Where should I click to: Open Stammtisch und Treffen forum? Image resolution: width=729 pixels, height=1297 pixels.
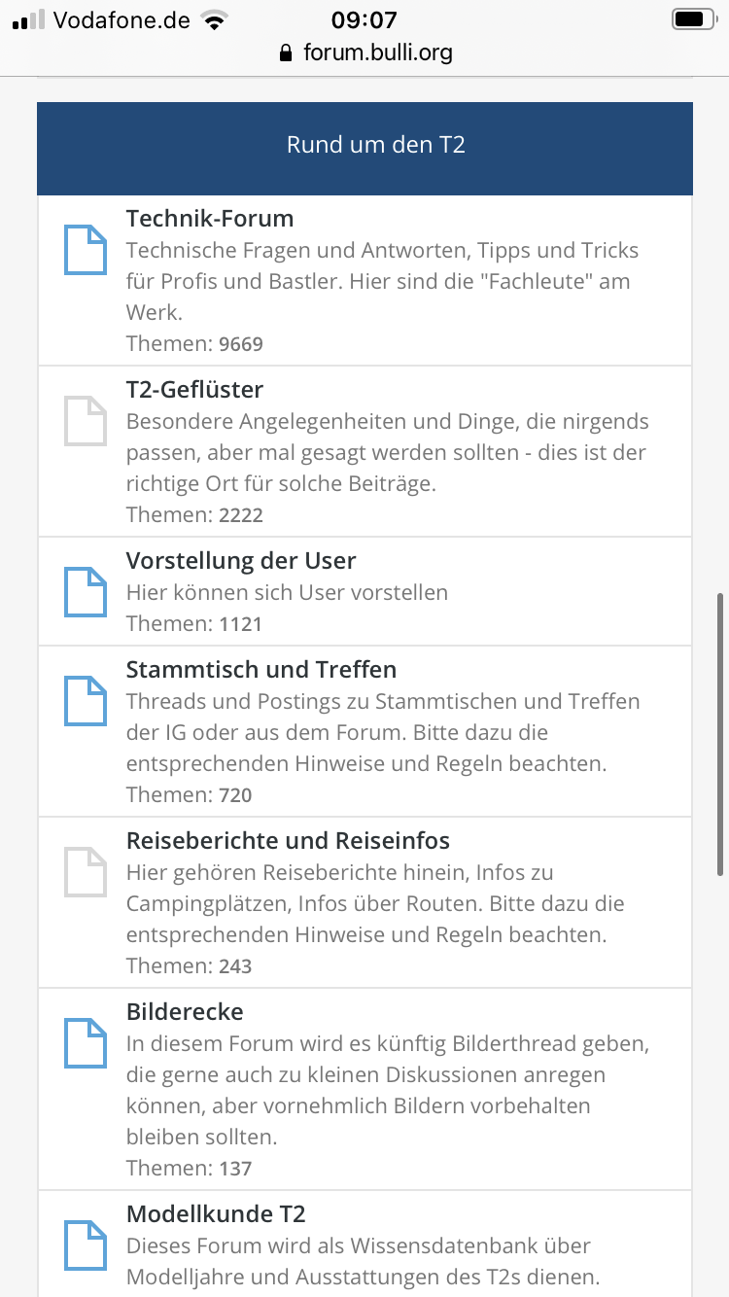261,670
